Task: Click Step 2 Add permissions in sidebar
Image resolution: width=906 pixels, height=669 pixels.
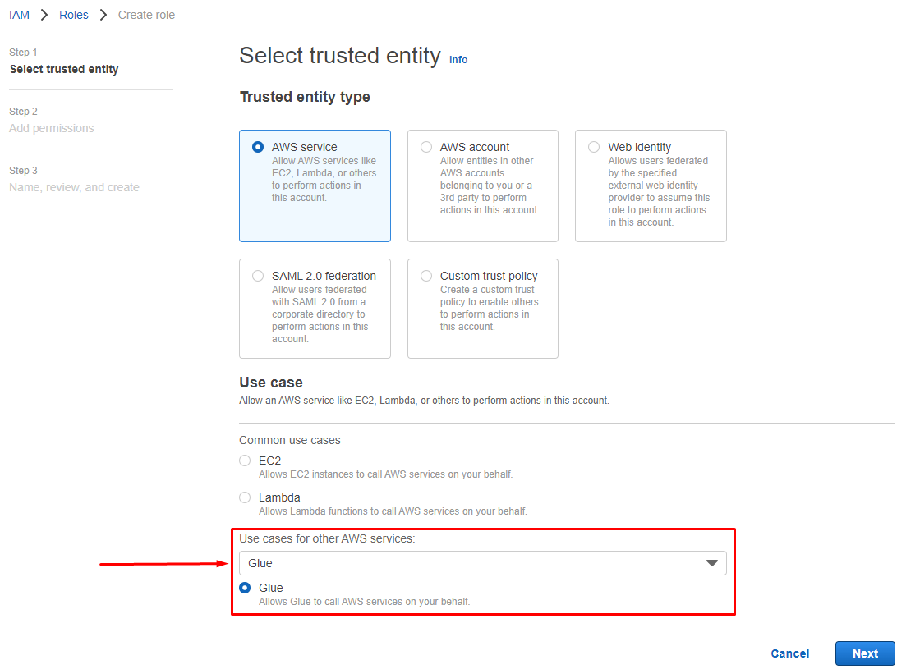Action: click(x=52, y=127)
